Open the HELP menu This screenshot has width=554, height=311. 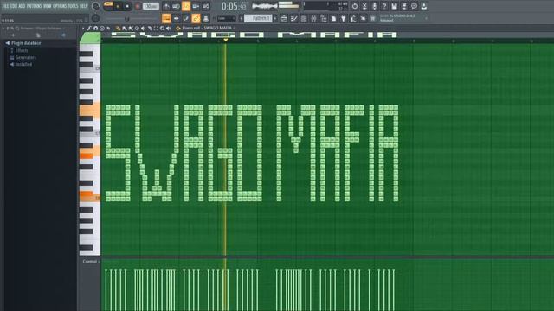click(x=84, y=6)
